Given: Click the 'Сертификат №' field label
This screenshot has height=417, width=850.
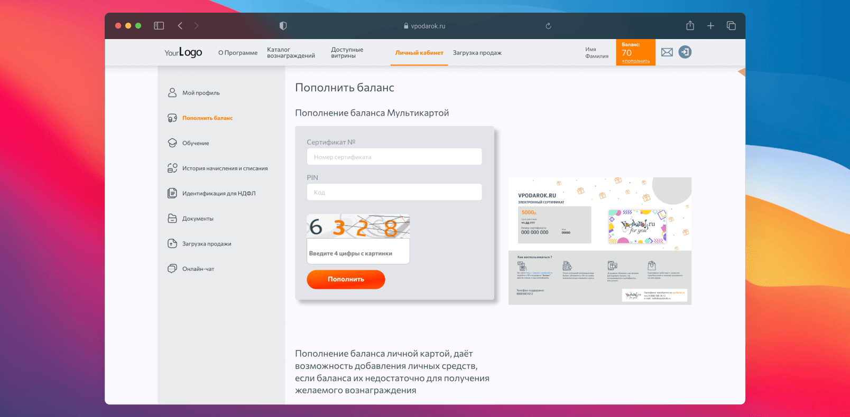Looking at the screenshot, I should click(x=331, y=142).
